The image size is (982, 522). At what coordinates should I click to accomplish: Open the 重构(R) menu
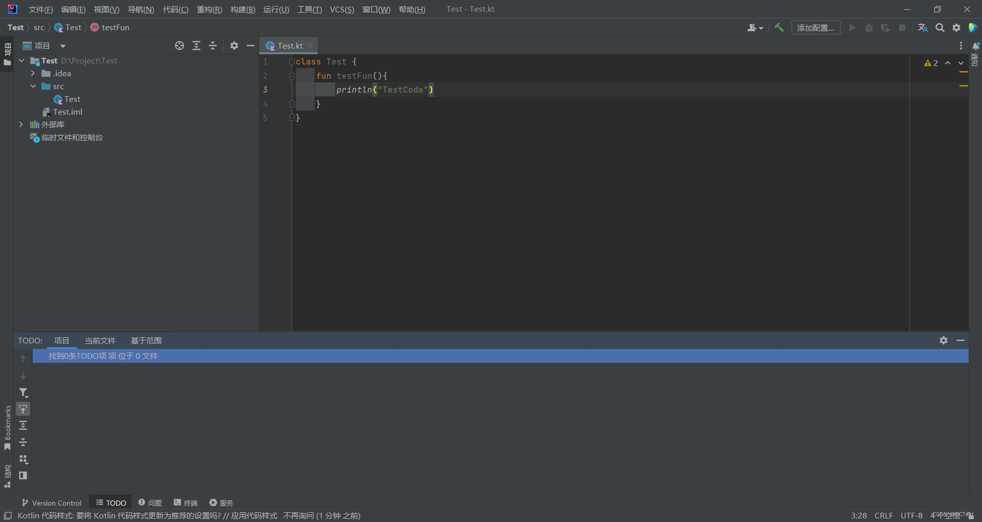(x=210, y=9)
